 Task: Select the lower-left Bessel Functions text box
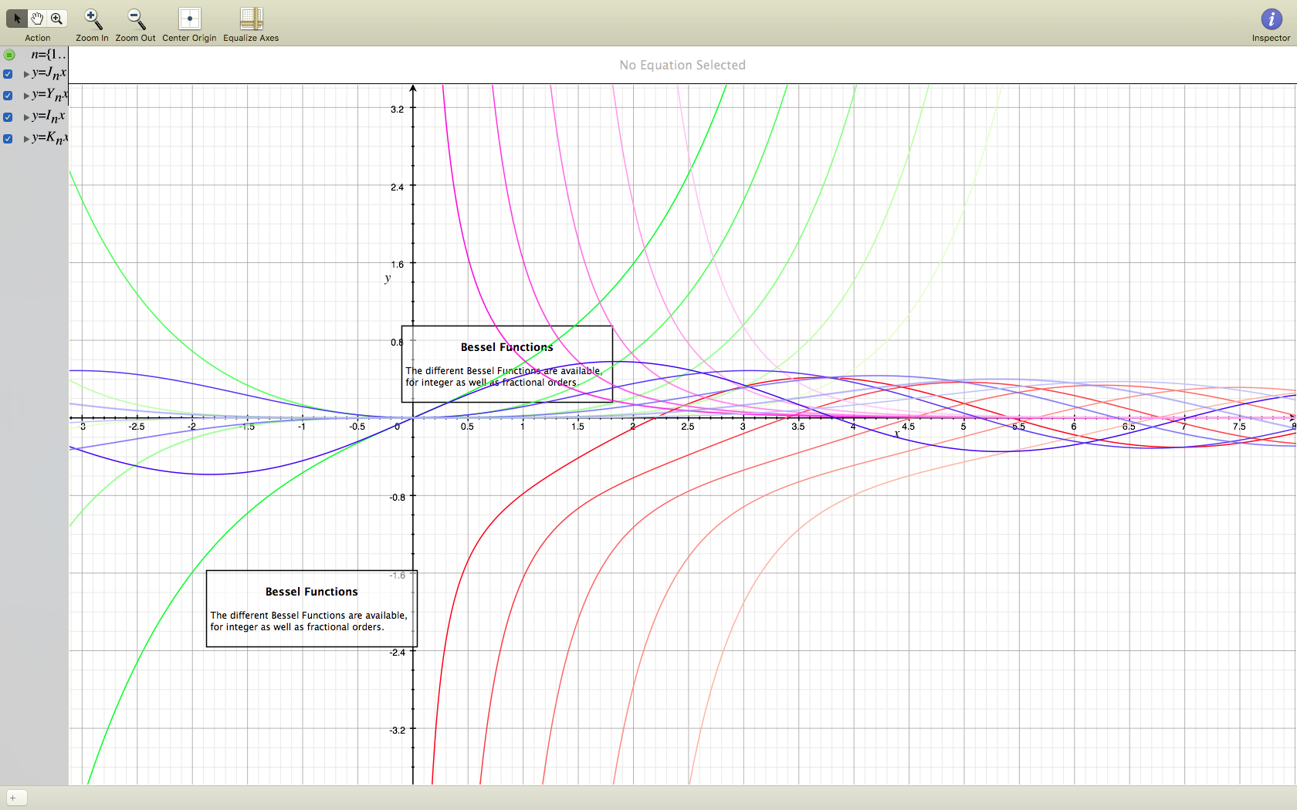coord(311,608)
